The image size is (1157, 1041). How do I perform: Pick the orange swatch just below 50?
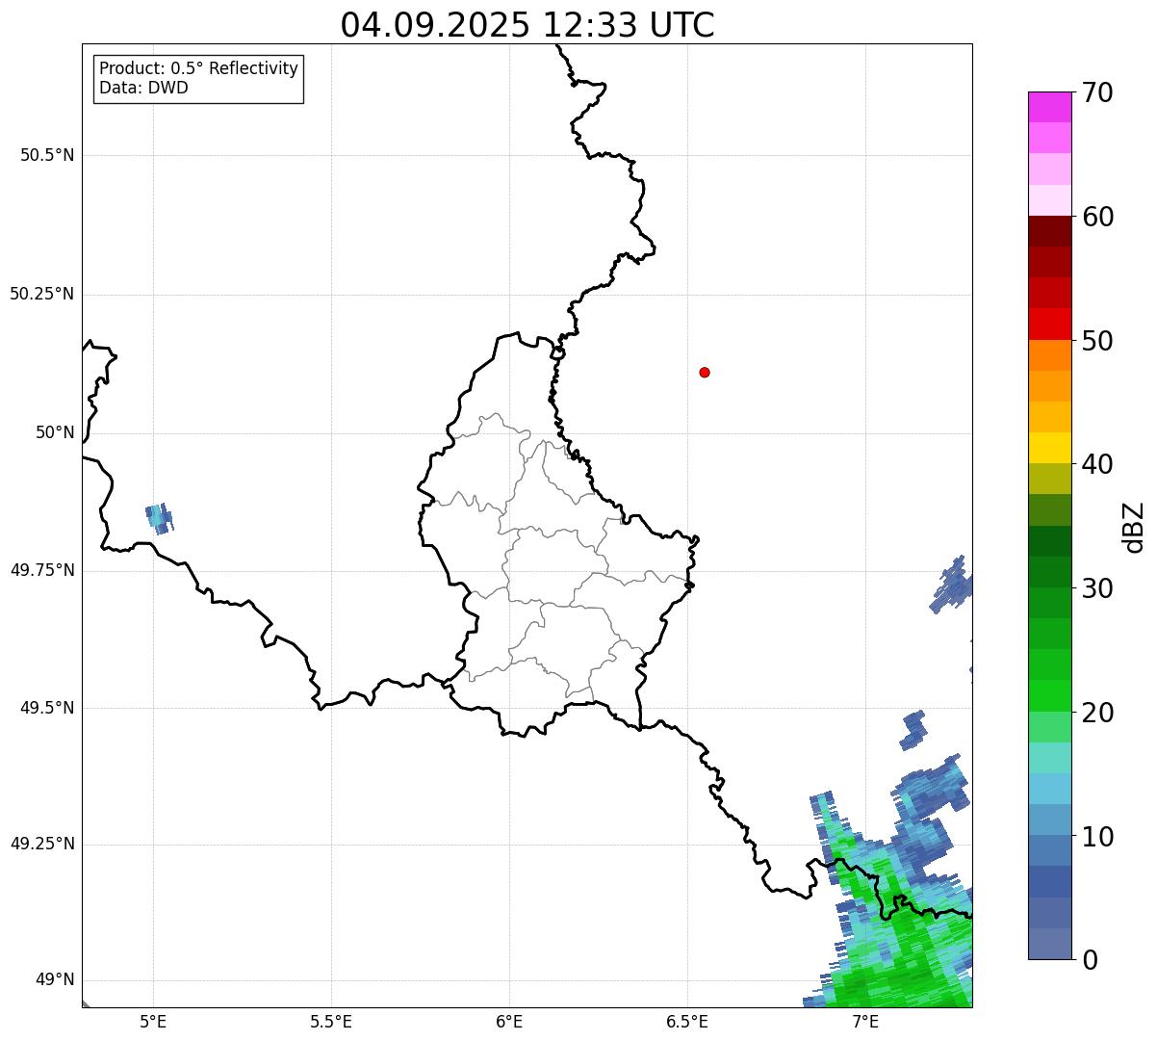pos(1049,355)
